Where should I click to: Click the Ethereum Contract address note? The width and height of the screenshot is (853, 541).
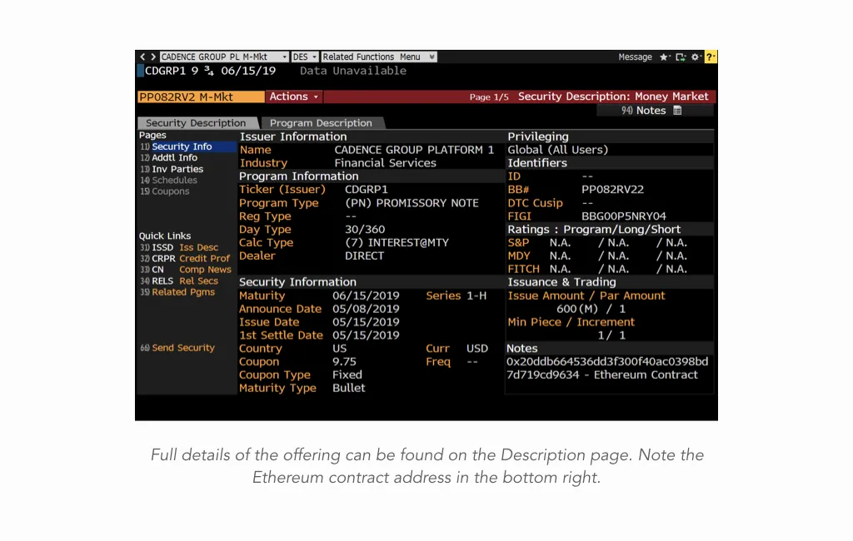607,368
